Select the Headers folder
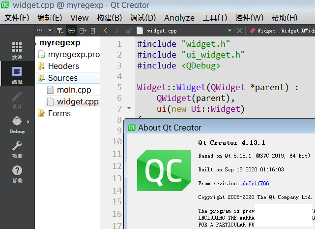The image size is (315, 229). click(x=63, y=66)
